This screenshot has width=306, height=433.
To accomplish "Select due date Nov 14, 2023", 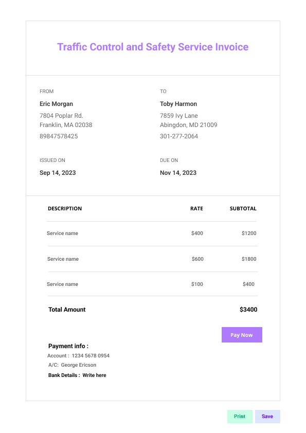I will pos(178,173).
